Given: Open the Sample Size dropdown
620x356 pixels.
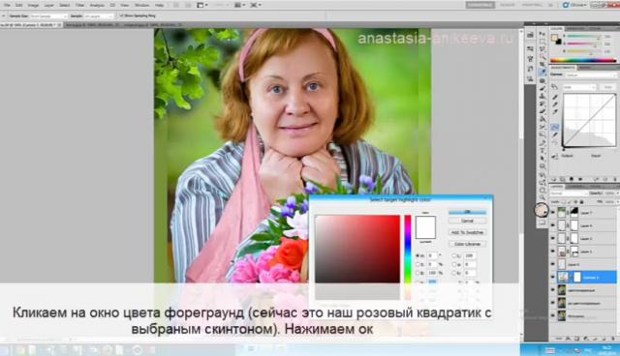Looking at the screenshot, I should click(x=48, y=16).
